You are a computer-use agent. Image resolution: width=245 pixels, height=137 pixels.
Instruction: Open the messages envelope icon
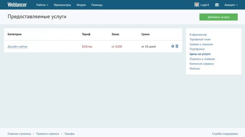(x=217, y=5)
